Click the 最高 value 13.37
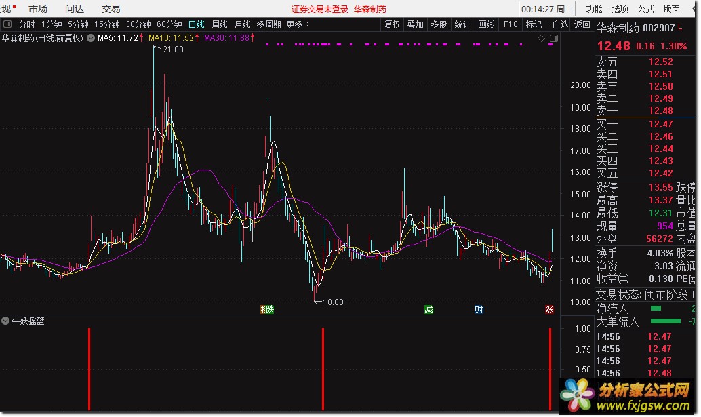 coord(660,200)
